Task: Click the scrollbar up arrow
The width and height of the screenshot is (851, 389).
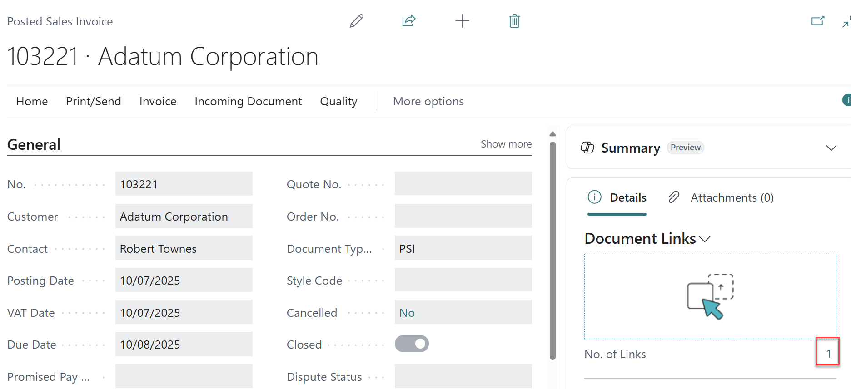Action: [x=552, y=134]
